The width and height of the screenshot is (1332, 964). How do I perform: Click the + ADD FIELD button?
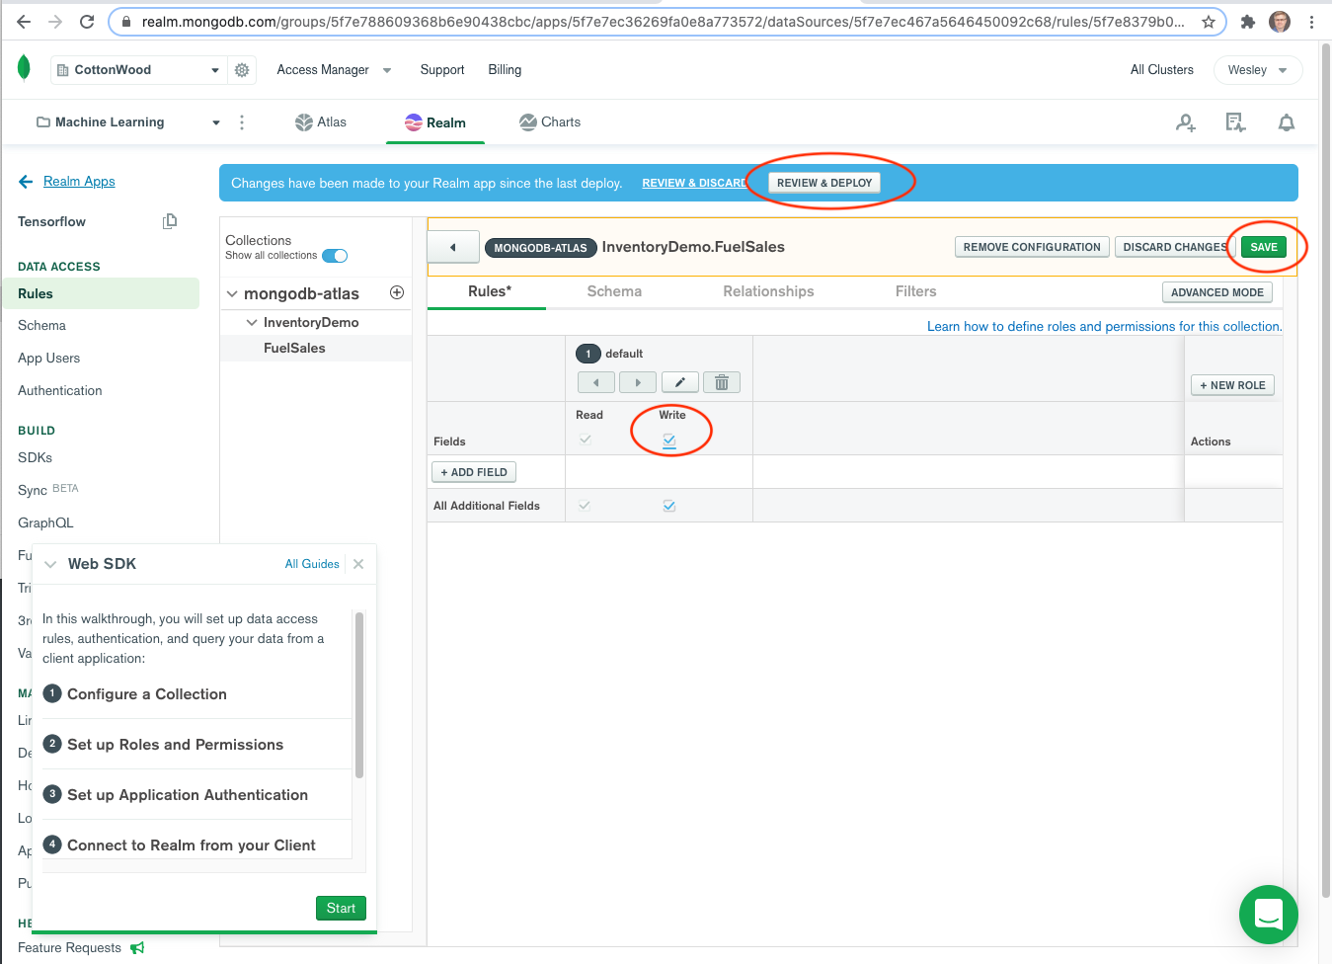pyautogui.click(x=474, y=472)
